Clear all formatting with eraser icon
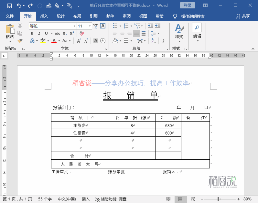Image resolution: width=258 pixels, height=203 pixels. point(82,33)
